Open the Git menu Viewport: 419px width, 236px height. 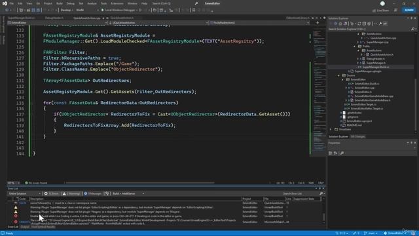(x=38, y=3)
